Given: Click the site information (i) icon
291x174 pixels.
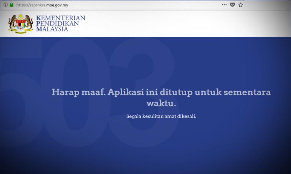Looking at the screenshot, I should point(5,5).
